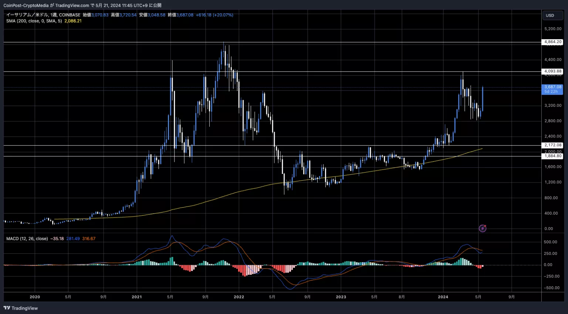Viewport: 568px width, 314px height.
Task: Click the 3,200.00 price axis label
Action: [553, 106]
